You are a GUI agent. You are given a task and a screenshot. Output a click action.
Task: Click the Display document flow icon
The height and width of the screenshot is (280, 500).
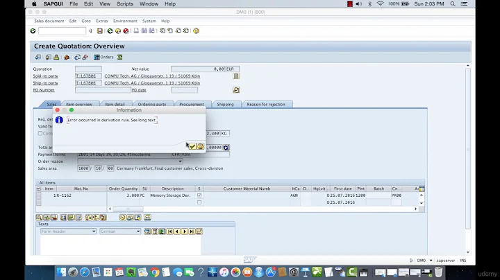pos(38,58)
